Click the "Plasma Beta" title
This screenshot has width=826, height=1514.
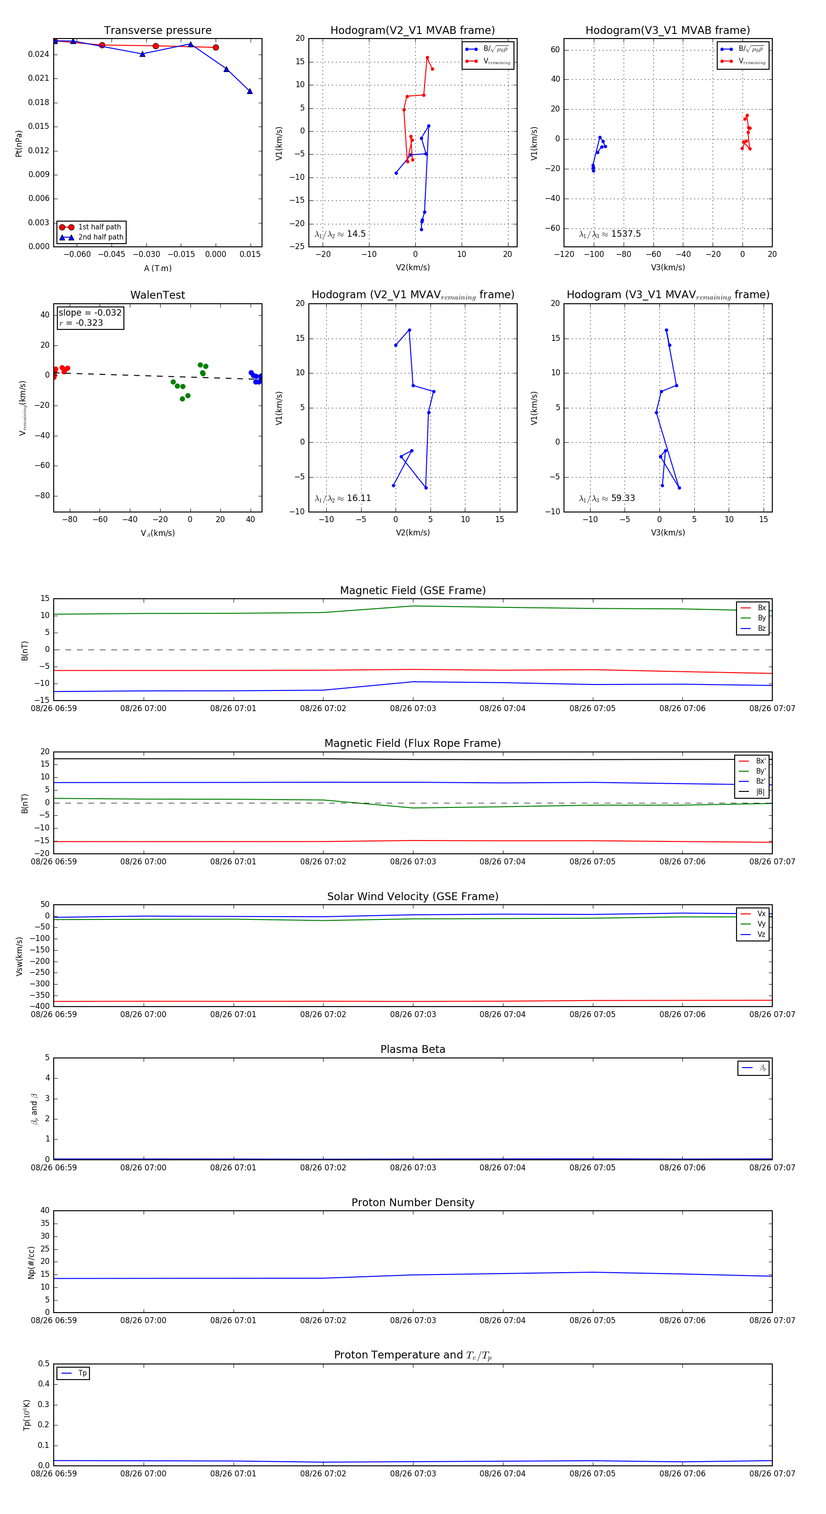point(413,1049)
